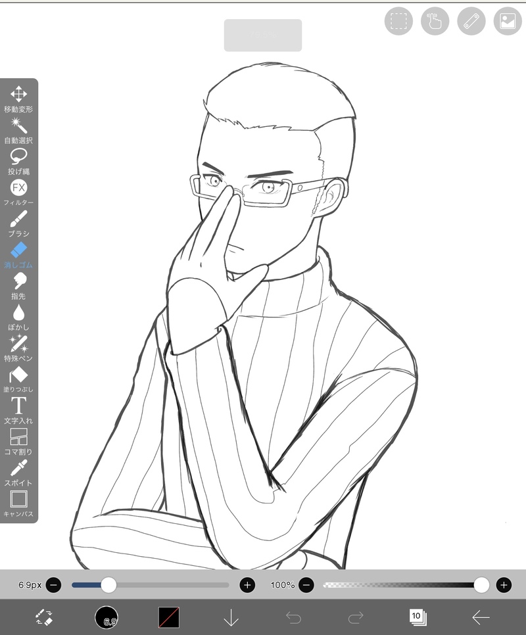Open the ruler tool button
This screenshot has width=526, height=635.
471,20
